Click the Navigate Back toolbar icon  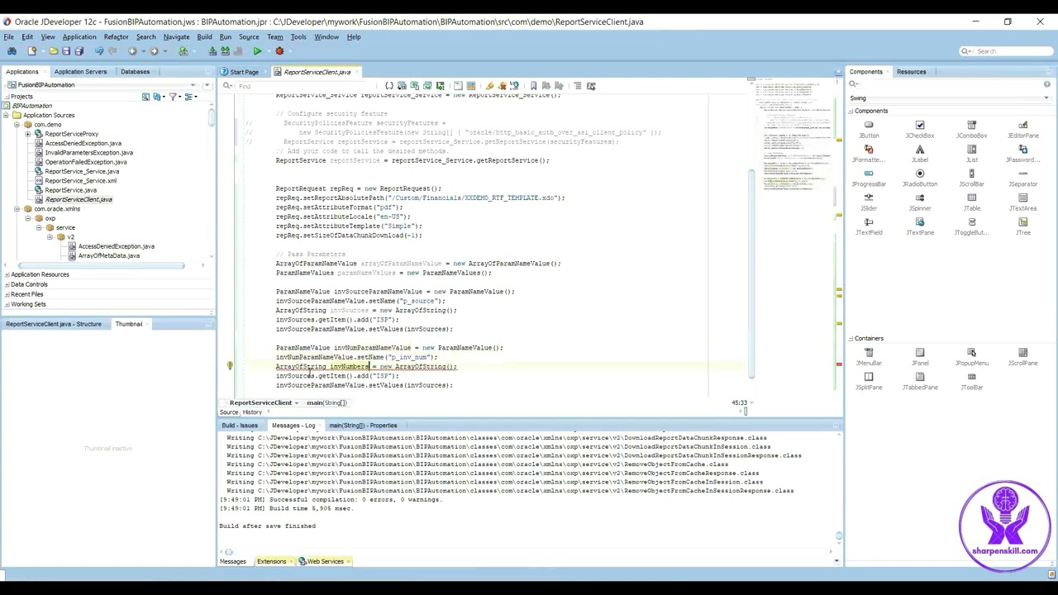tap(132, 51)
